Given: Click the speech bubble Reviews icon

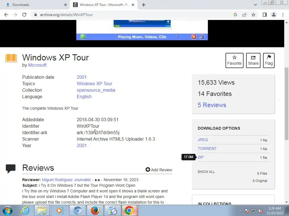Looking at the screenshot, I should (11, 169).
